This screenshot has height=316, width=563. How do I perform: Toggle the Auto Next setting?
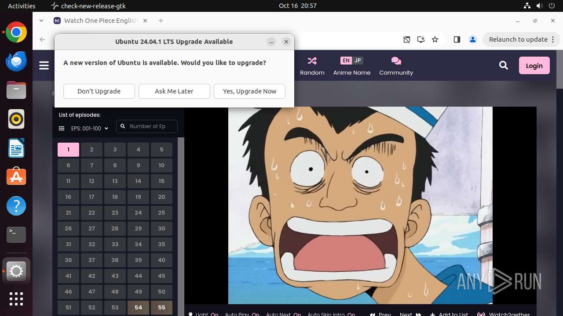click(x=283, y=314)
